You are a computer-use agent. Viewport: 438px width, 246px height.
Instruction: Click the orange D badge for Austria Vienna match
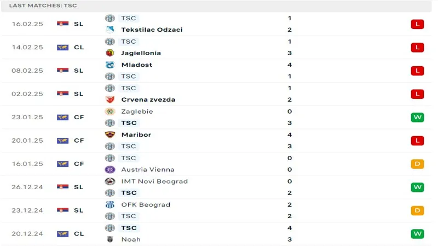(x=417, y=164)
